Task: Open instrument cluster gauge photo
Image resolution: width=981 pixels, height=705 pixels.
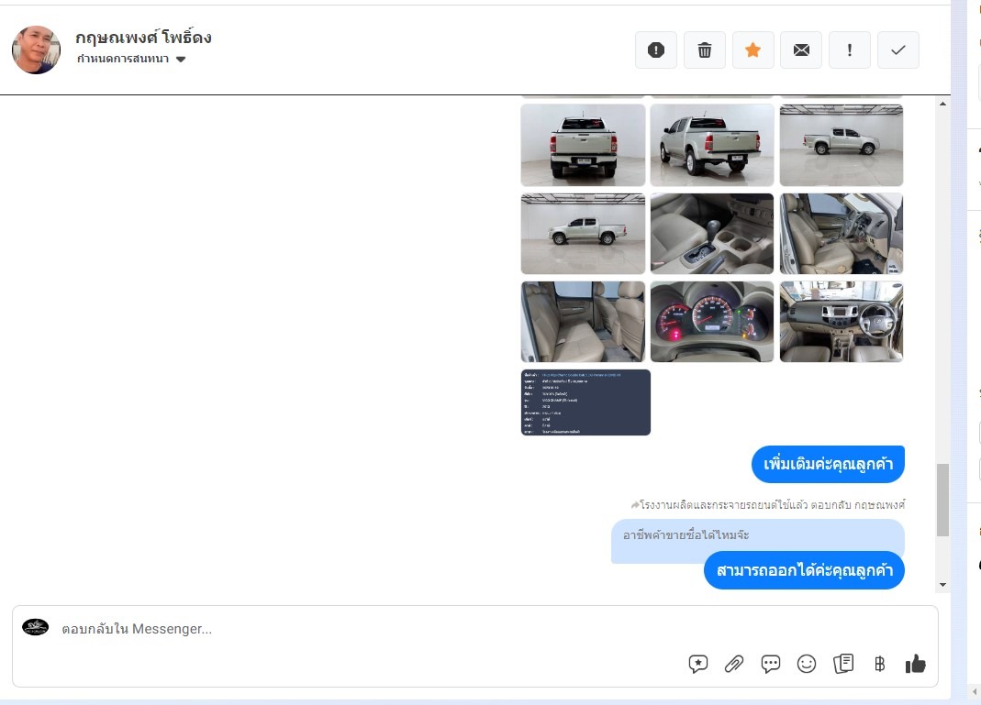Action: pyautogui.click(x=712, y=322)
